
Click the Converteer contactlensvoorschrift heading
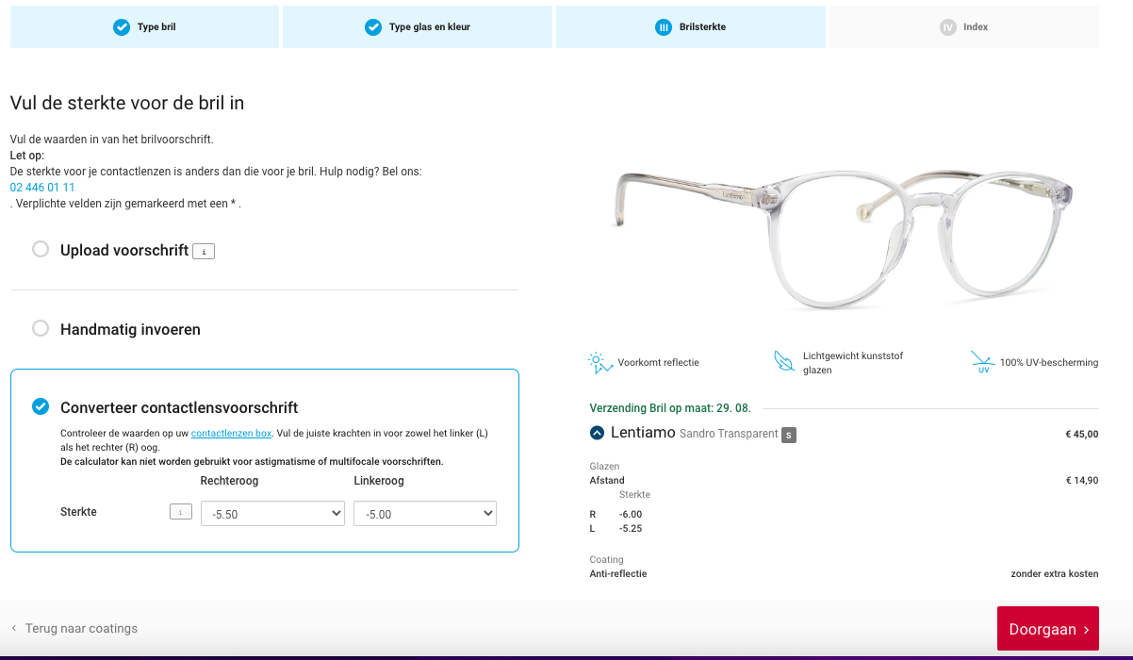179,407
